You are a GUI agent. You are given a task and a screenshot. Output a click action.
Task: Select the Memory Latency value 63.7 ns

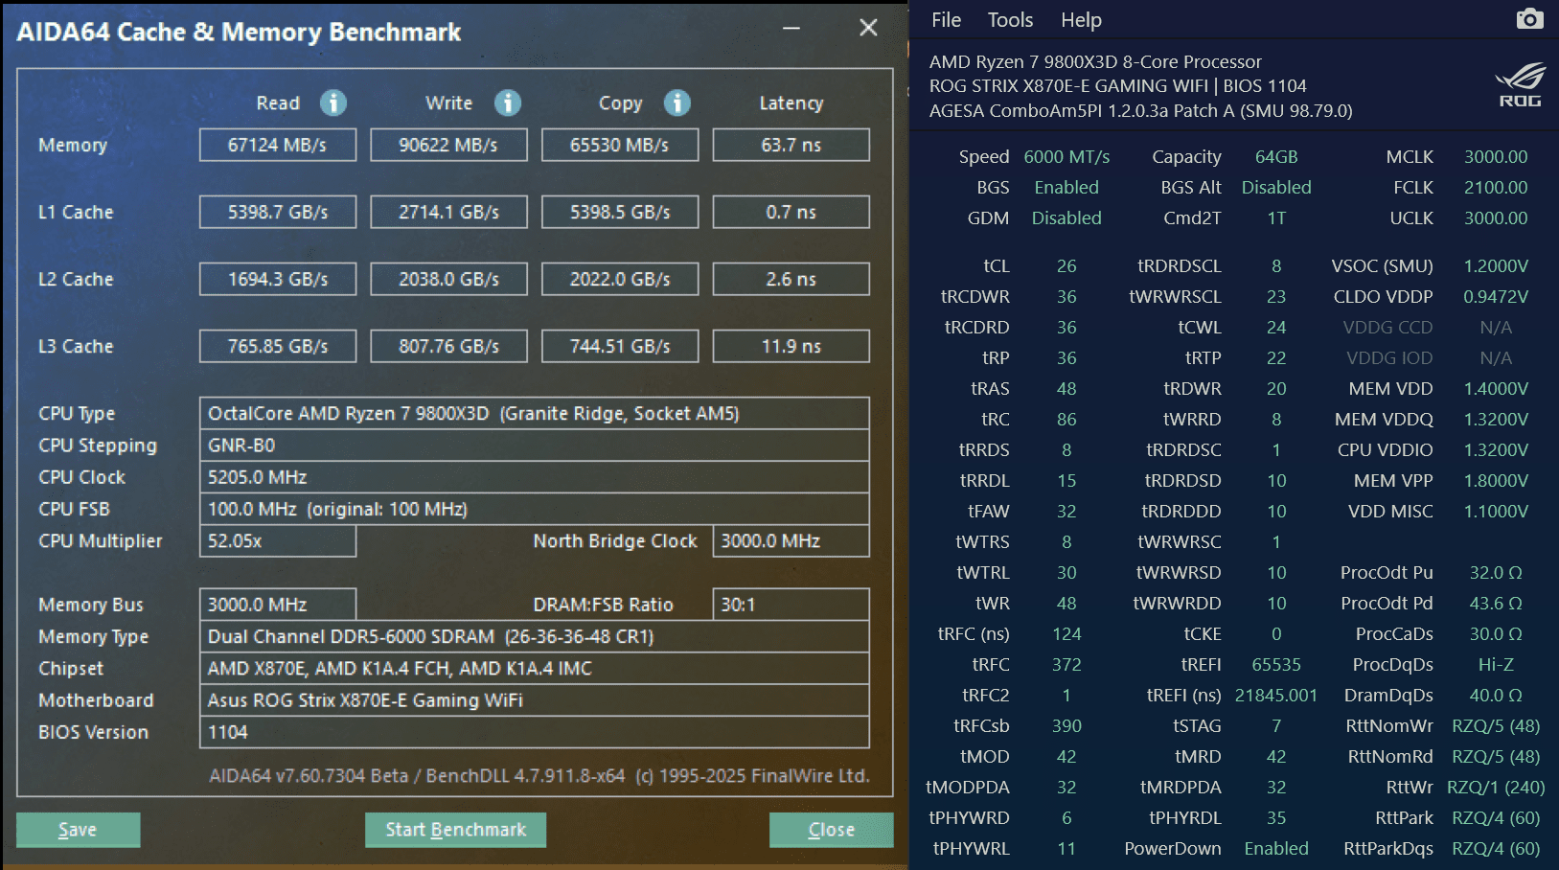point(791,145)
